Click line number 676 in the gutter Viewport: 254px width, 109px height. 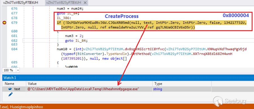coord(14,8)
